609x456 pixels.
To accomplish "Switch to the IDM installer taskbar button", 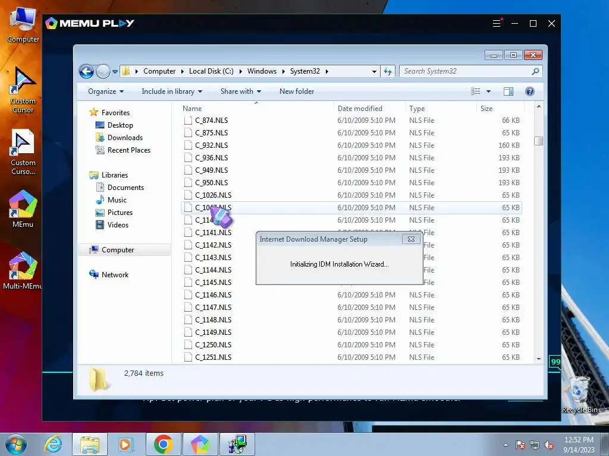I will (x=237, y=444).
